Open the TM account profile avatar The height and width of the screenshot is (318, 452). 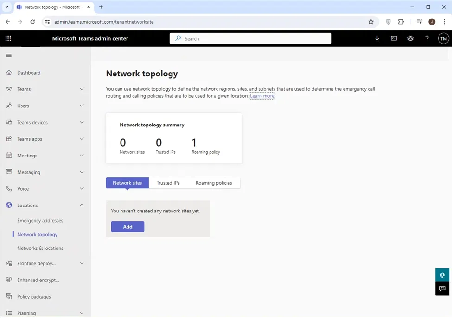pos(443,39)
